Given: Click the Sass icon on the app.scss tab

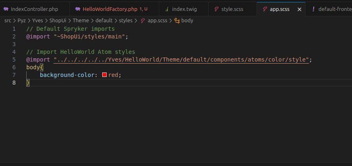Looking at the screenshot, I should pos(265,9).
